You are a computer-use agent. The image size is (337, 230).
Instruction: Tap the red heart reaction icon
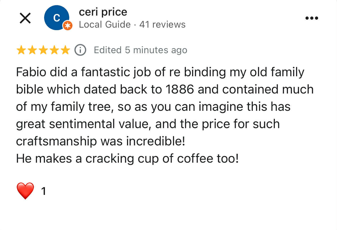point(25,191)
